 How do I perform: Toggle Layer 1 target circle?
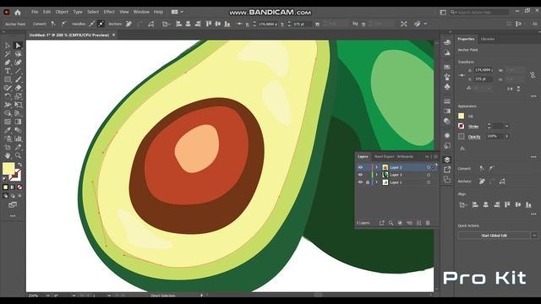point(429,182)
